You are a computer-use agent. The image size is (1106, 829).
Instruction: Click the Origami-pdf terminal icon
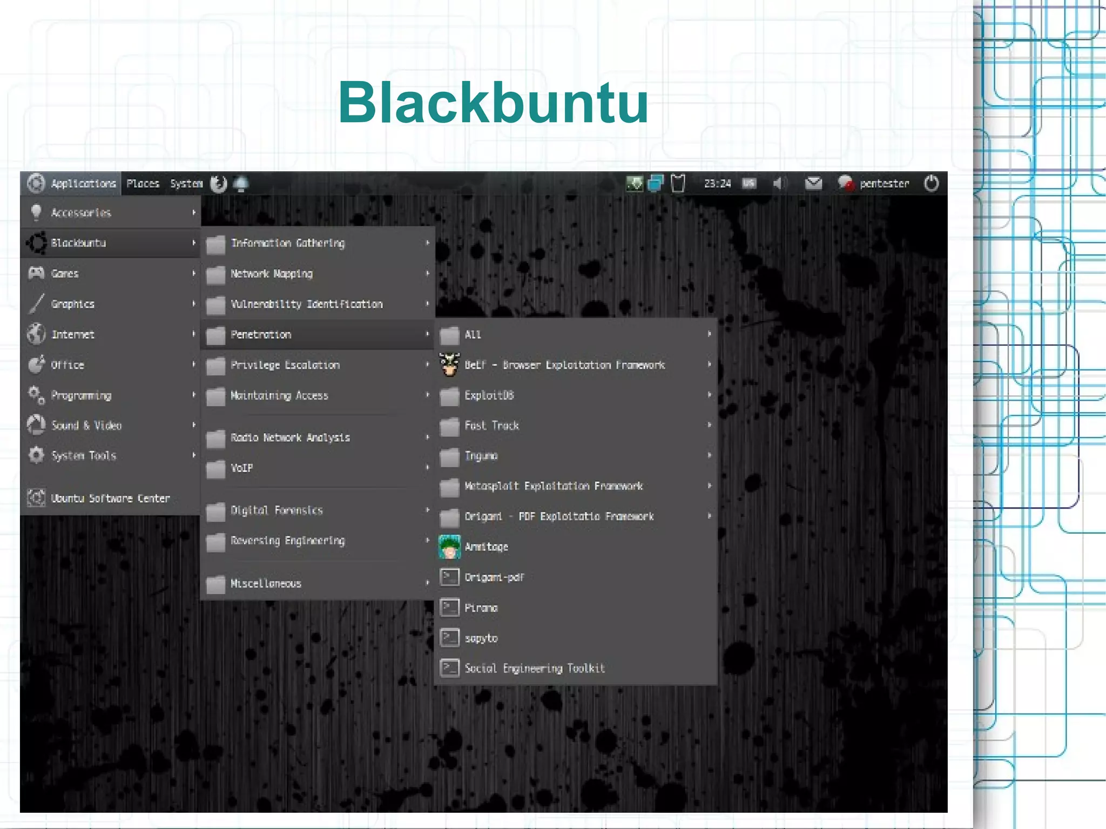449,577
